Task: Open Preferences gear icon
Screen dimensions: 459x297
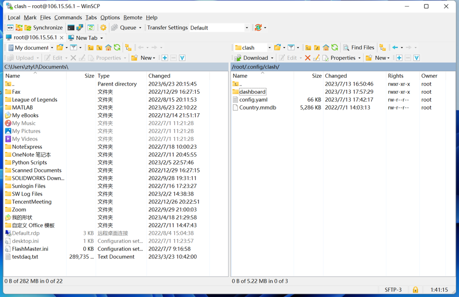Action: [103, 27]
